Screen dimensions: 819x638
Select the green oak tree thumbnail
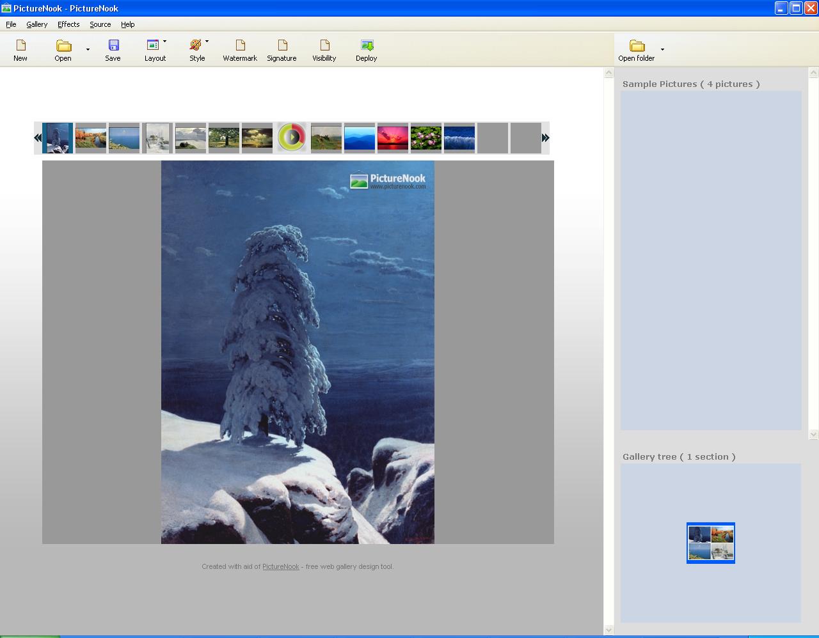point(224,138)
